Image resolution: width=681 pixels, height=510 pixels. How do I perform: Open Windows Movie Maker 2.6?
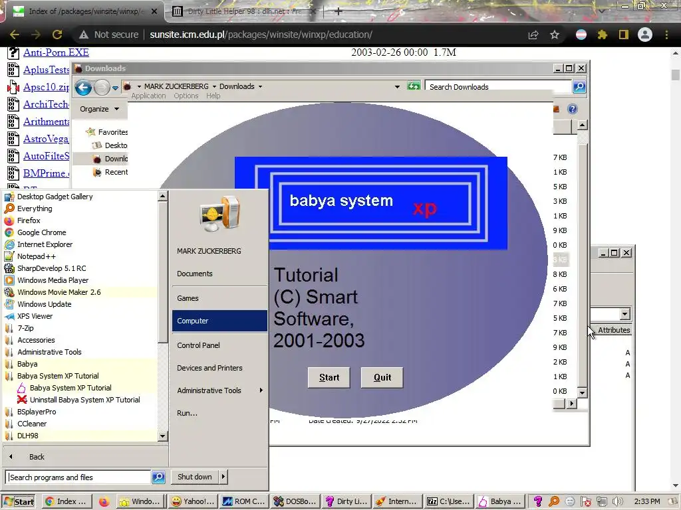tap(59, 292)
